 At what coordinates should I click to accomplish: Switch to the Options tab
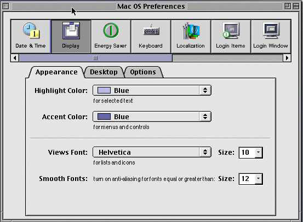143,72
